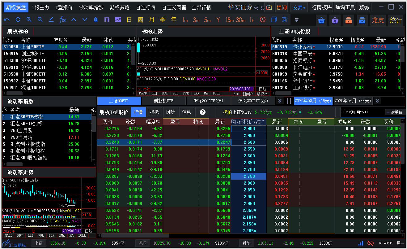Switch to the 期权策略 tab
The image size is (407, 249).
click(x=120, y=7)
